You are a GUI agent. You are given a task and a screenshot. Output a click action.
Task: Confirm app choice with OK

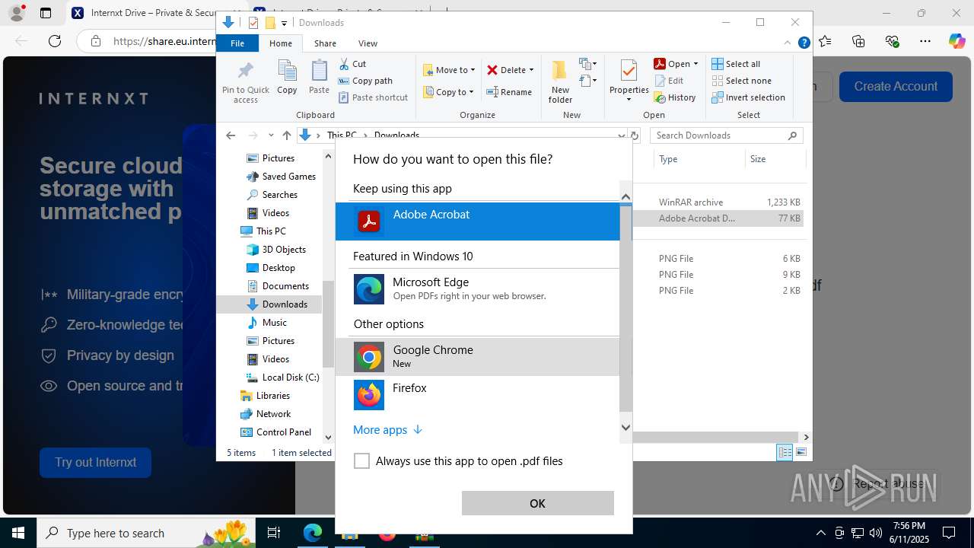click(537, 503)
